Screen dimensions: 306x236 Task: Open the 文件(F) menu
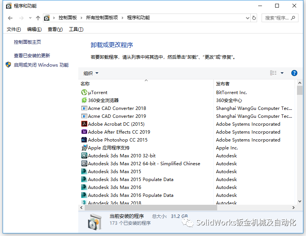point(14,29)
